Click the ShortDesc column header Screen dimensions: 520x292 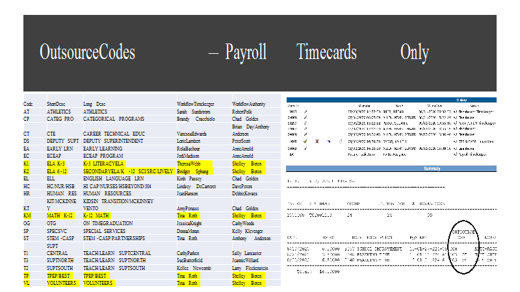pyautogui.click(x=56, y=104)
